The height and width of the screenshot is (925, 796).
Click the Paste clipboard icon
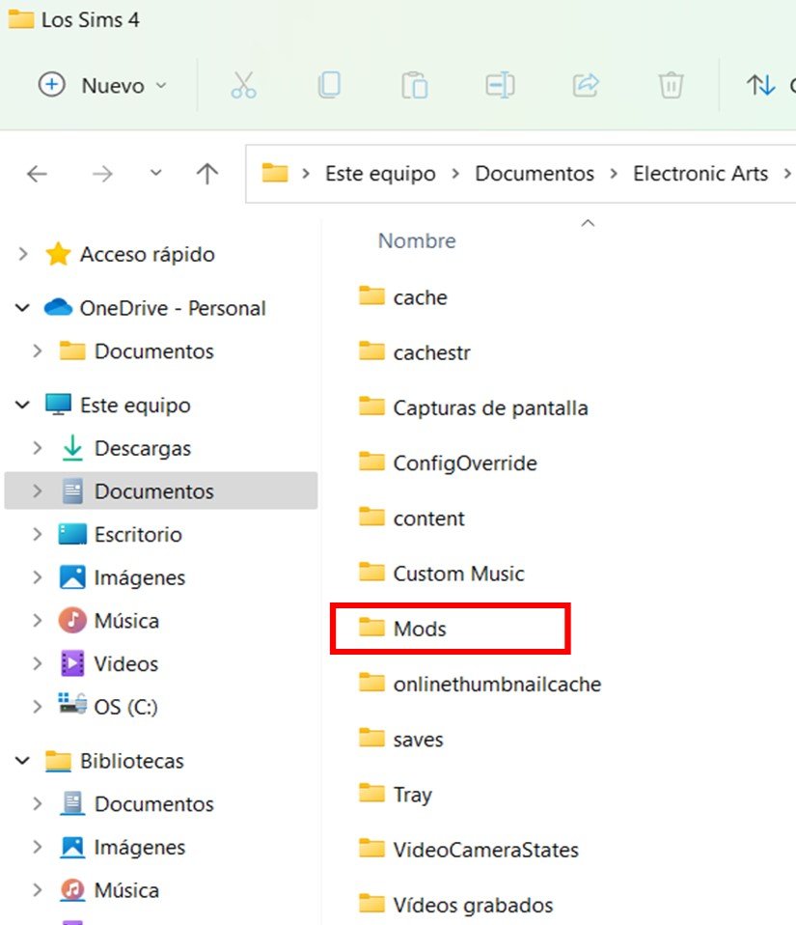pyautogui.click(x=414, y=86)
